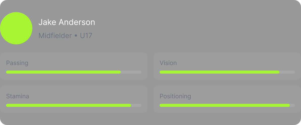The height and width of the screenshot is (125, 301).
Task: Click the green filled part of the Vision bar
Action: (219, 72)
